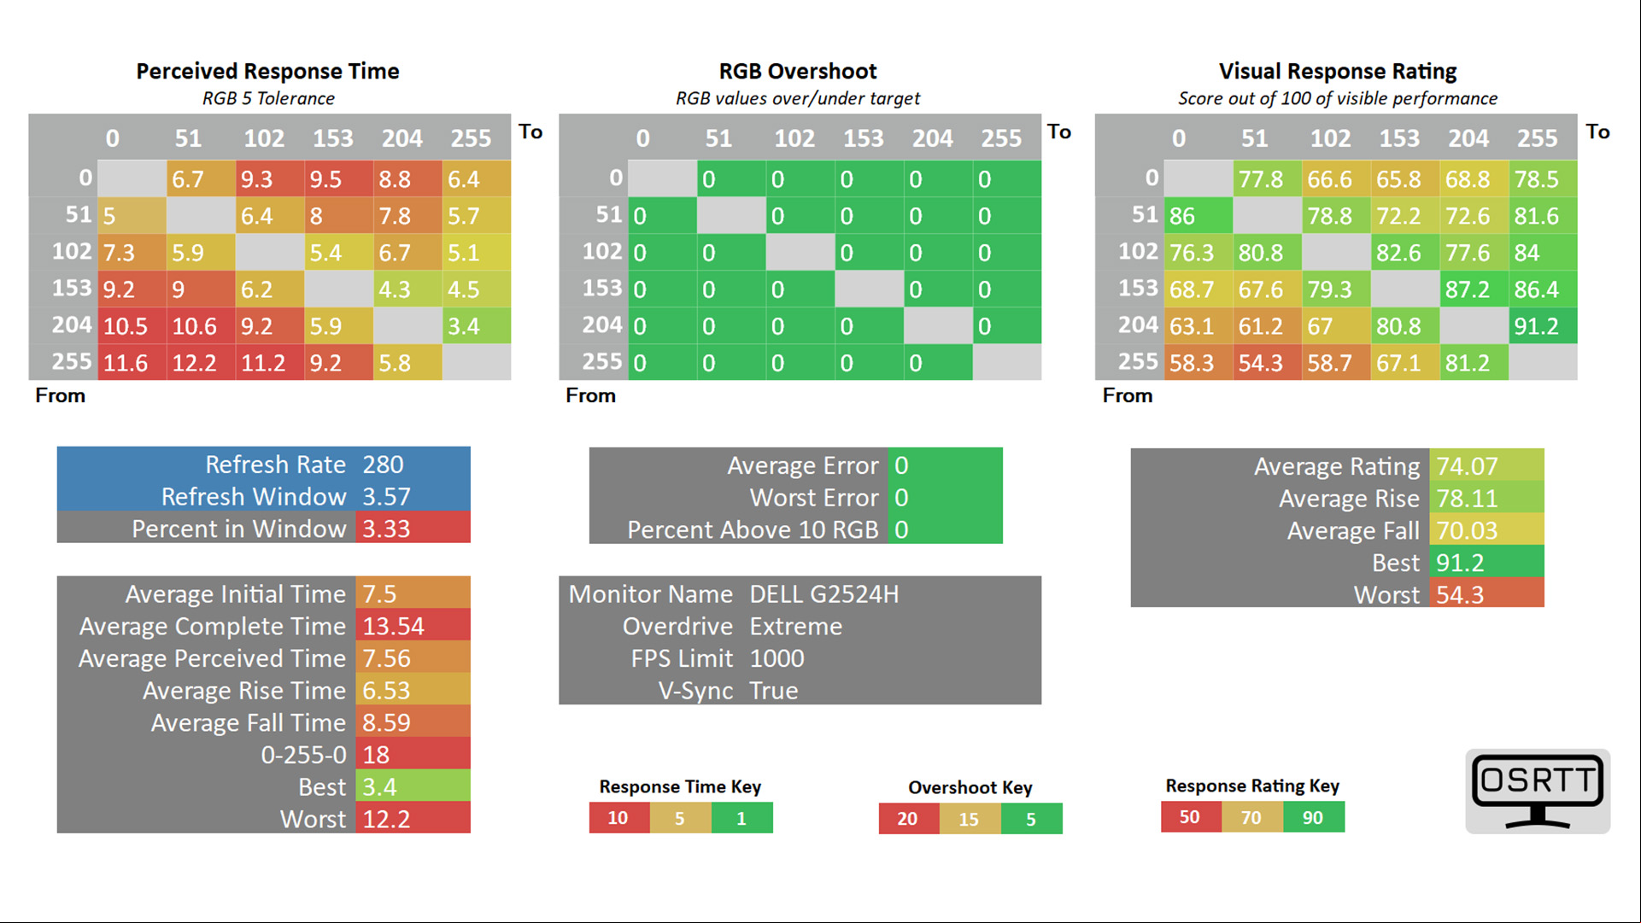This screenshot has width=1641, height=923.
Task: Click the OSRTT monitor logo icon
Action: 1538,792
